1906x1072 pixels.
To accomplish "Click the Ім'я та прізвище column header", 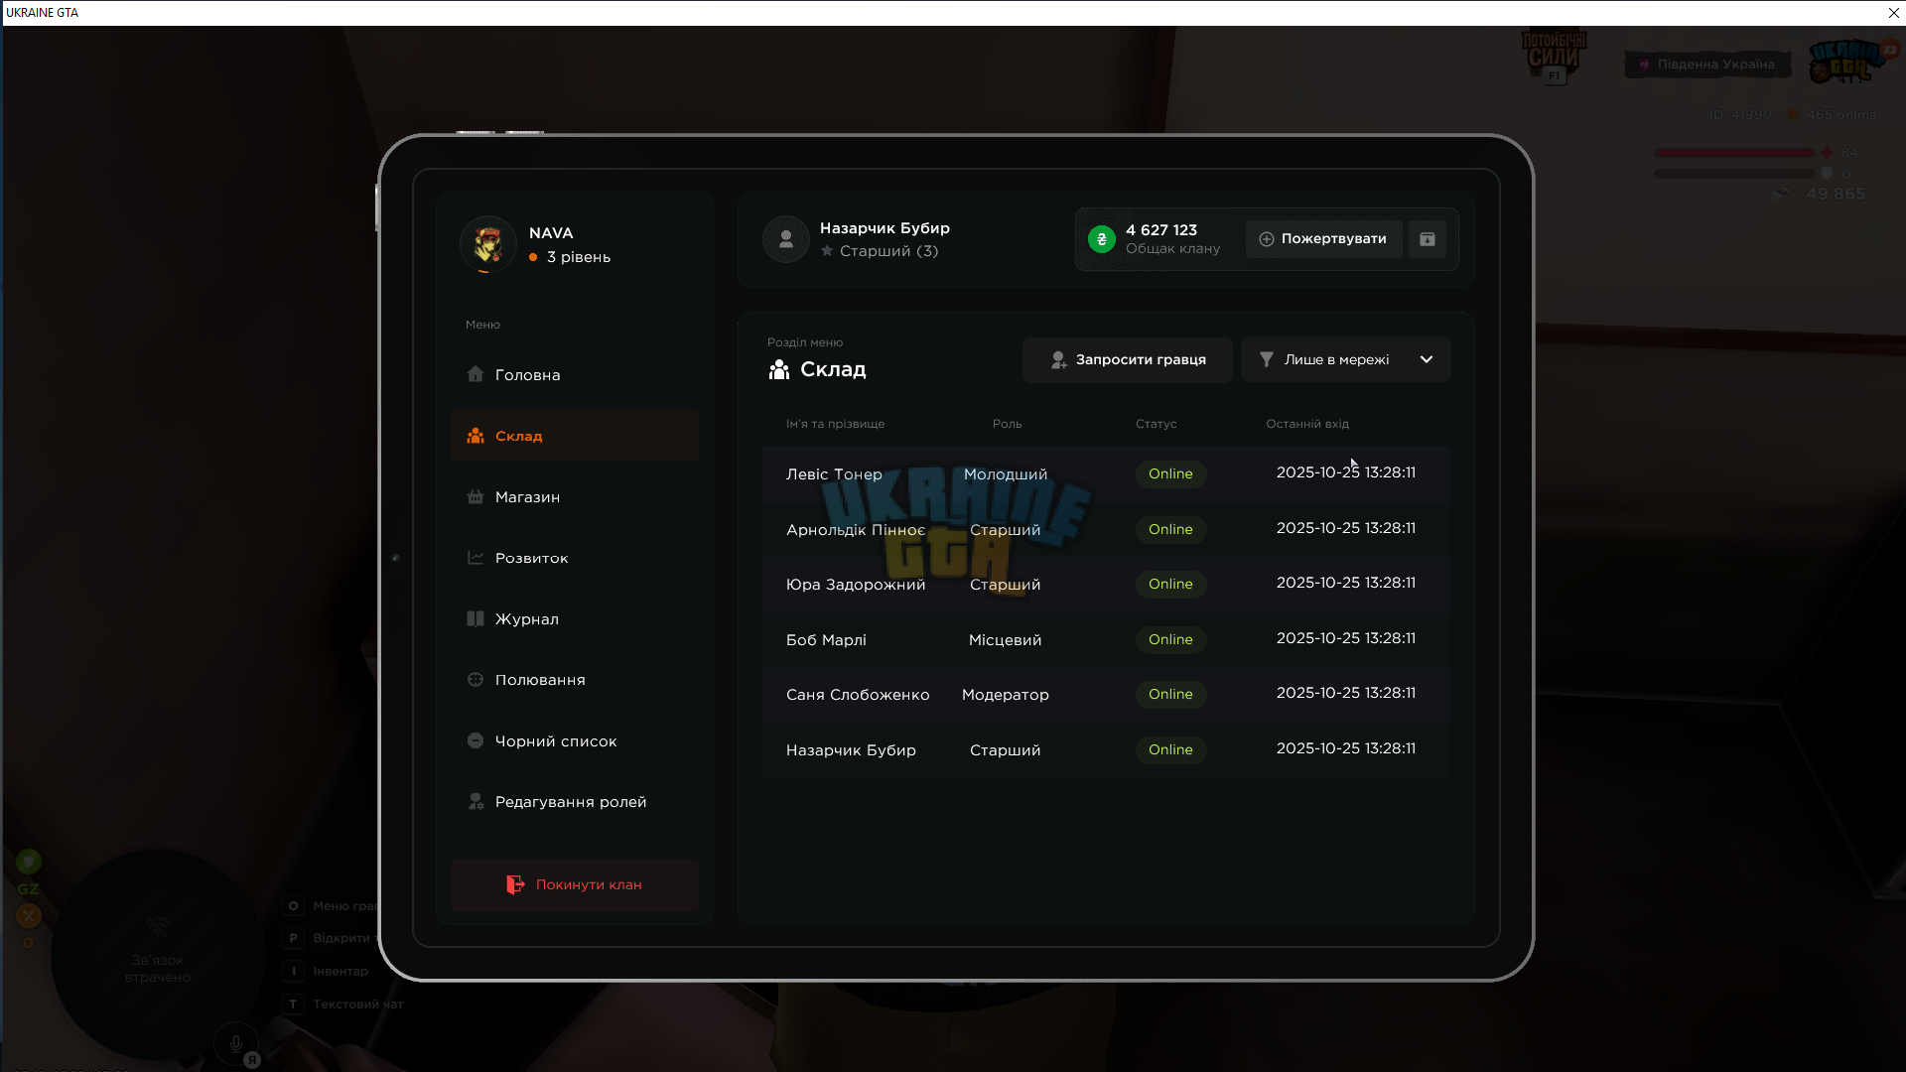I will coord(835,424).
